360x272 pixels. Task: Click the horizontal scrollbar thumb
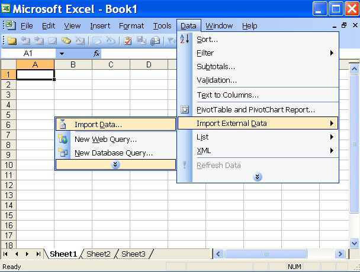pos(266,254)
